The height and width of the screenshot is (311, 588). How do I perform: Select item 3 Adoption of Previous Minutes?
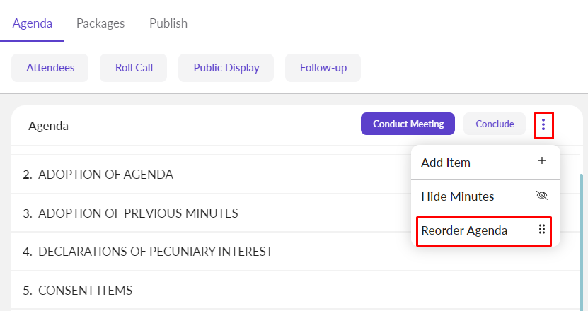[138, 213]
